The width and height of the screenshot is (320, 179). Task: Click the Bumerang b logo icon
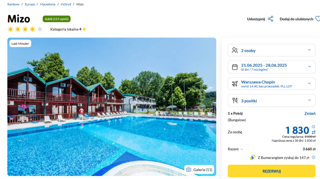[x=253, y=157]
